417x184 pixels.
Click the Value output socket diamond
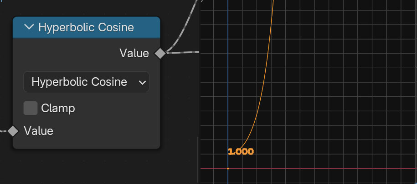[x=160, y=53]
